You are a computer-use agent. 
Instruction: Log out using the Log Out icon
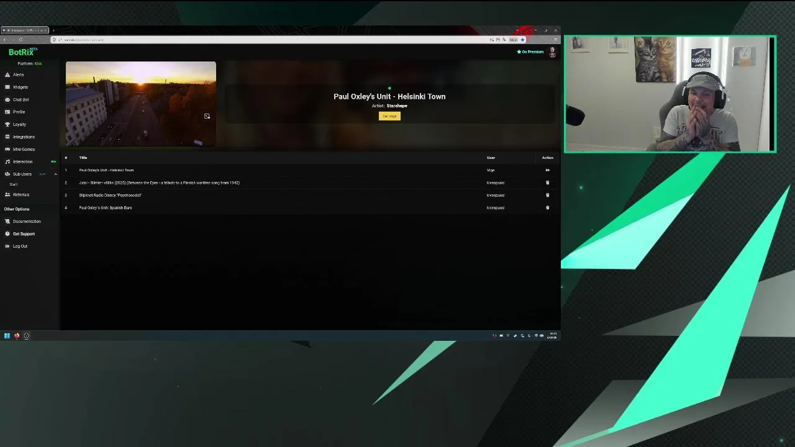click(7, 246)
